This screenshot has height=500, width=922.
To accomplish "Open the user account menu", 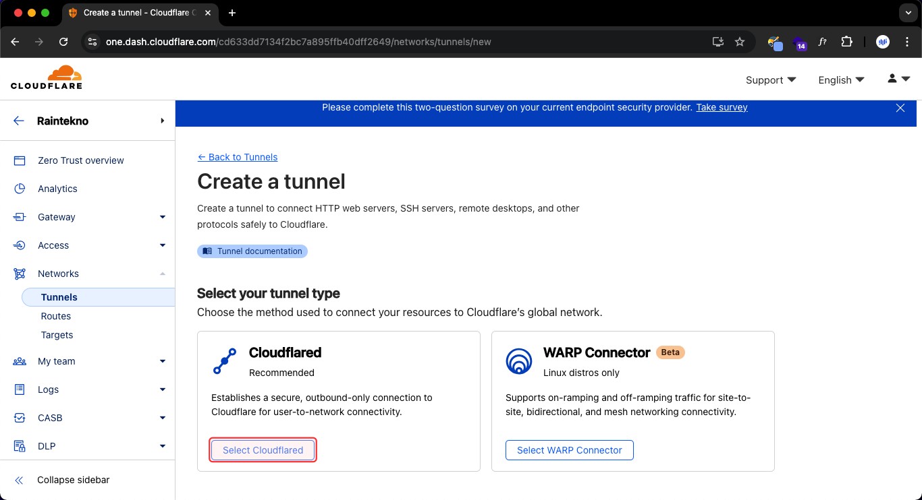I will pos(898,80).
